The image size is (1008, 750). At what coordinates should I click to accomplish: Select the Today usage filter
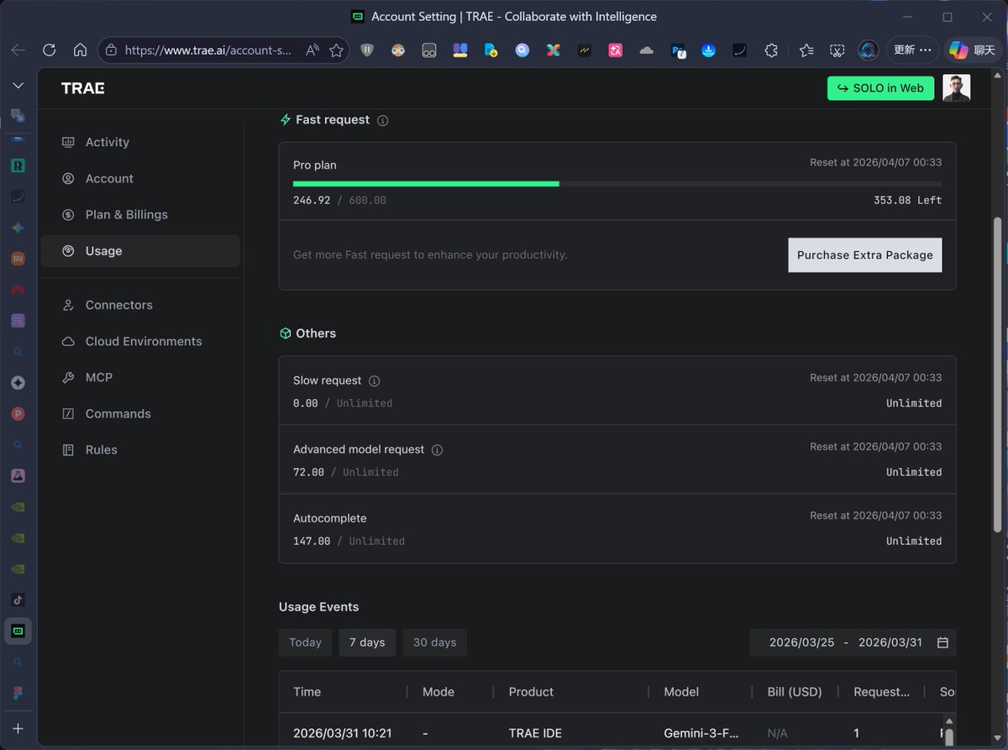coord(305,642)
